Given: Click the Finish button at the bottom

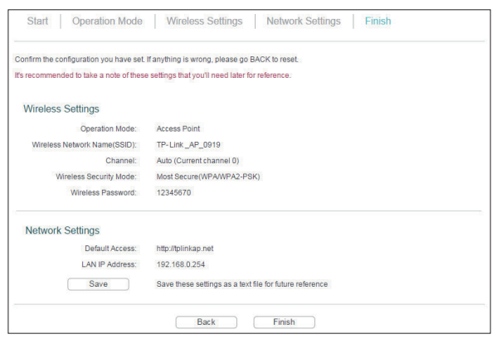Looking at the screenshot, I should (x=284, y=322).
